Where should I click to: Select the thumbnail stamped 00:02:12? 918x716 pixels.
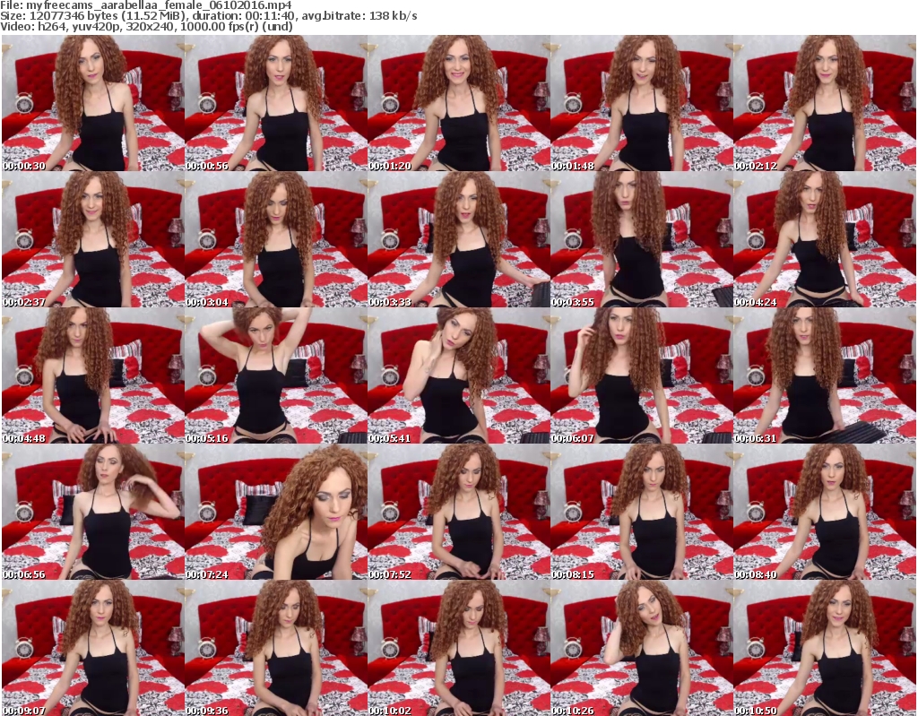click(x=825, y=103)
